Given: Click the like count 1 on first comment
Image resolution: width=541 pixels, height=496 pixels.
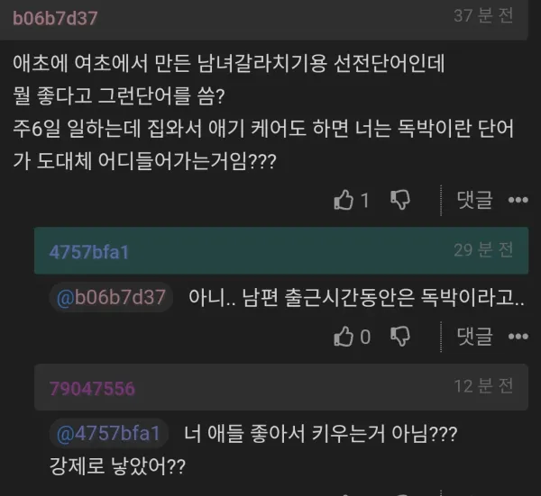Looking at the screenshot, I should 364,200.
